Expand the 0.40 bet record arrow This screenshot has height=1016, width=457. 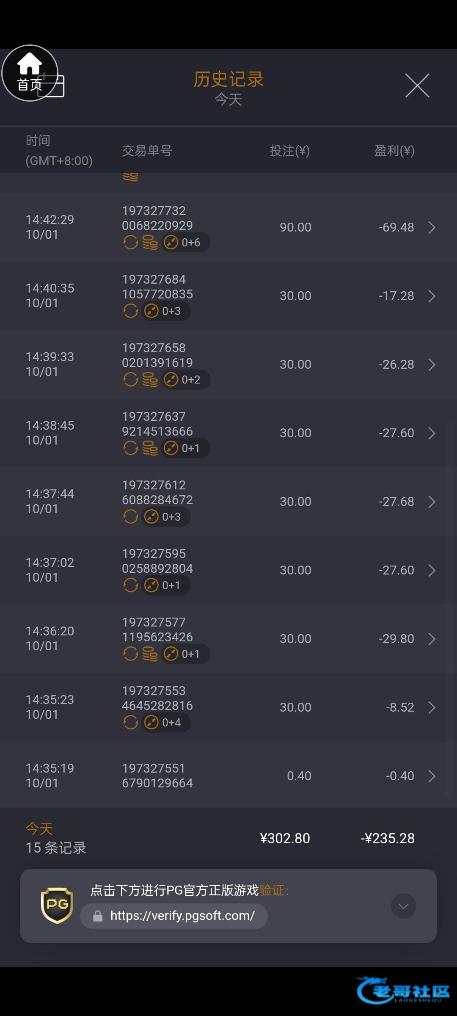[432, 776]
